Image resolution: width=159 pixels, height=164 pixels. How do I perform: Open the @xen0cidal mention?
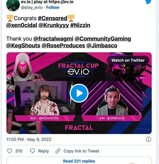[22, 25]
